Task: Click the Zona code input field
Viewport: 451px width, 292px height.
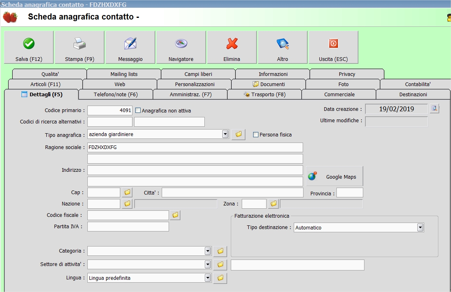Action: click(x=254, y=204)
